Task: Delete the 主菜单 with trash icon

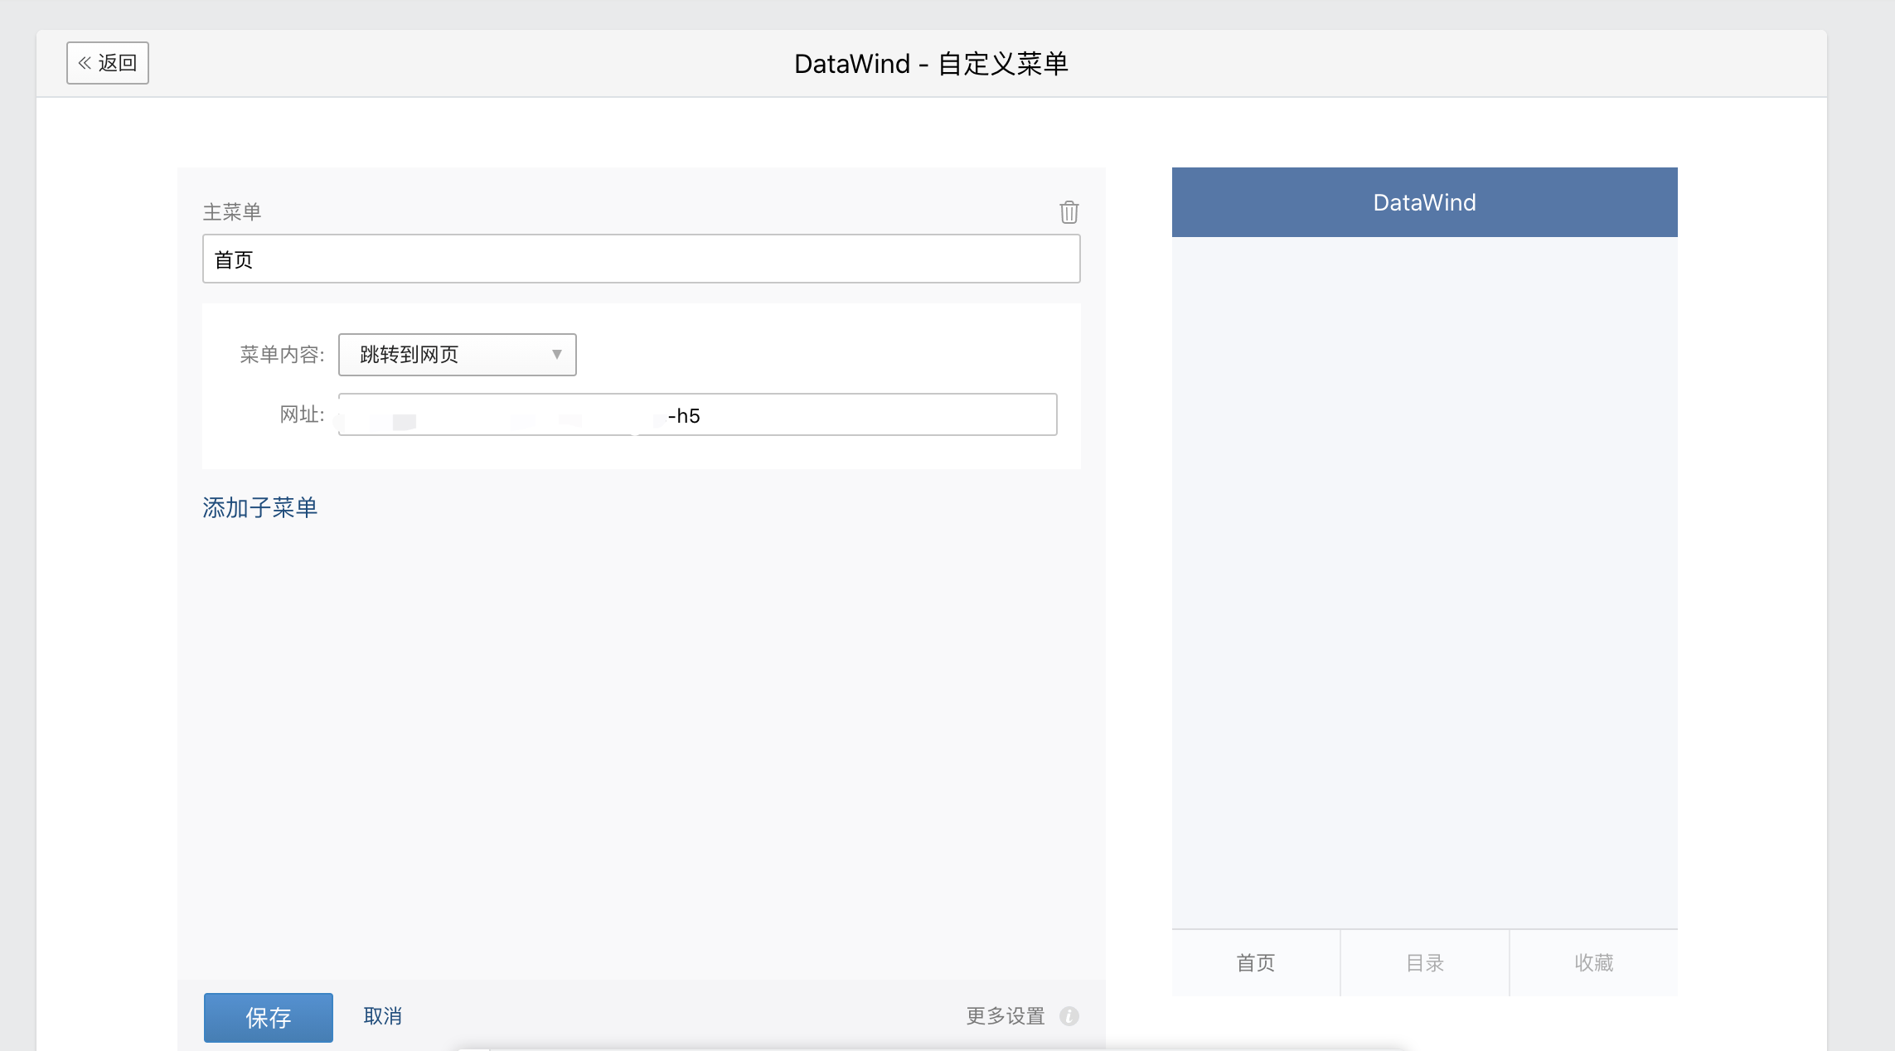Action: click(x=1069, y=212)
